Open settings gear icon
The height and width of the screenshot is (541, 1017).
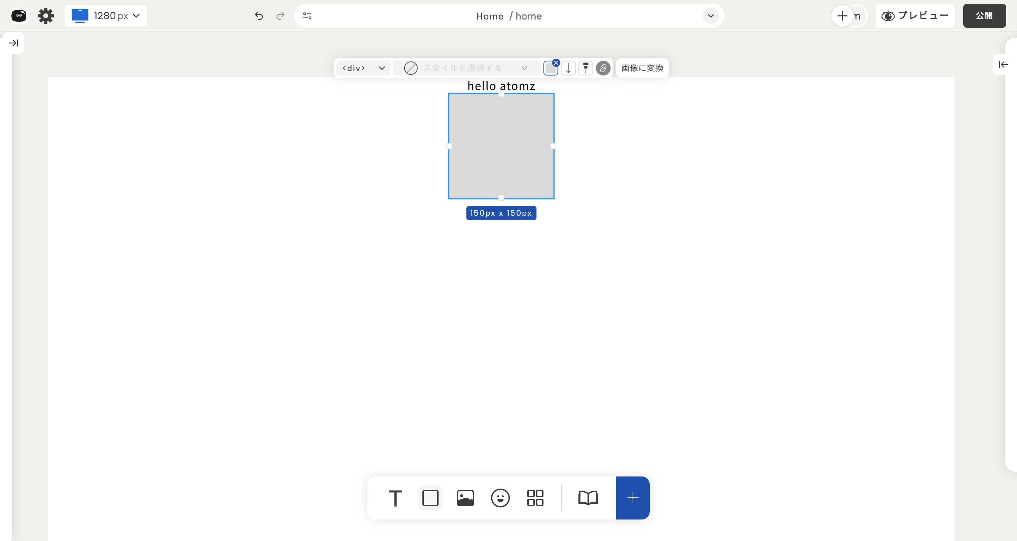coord(45,16)
